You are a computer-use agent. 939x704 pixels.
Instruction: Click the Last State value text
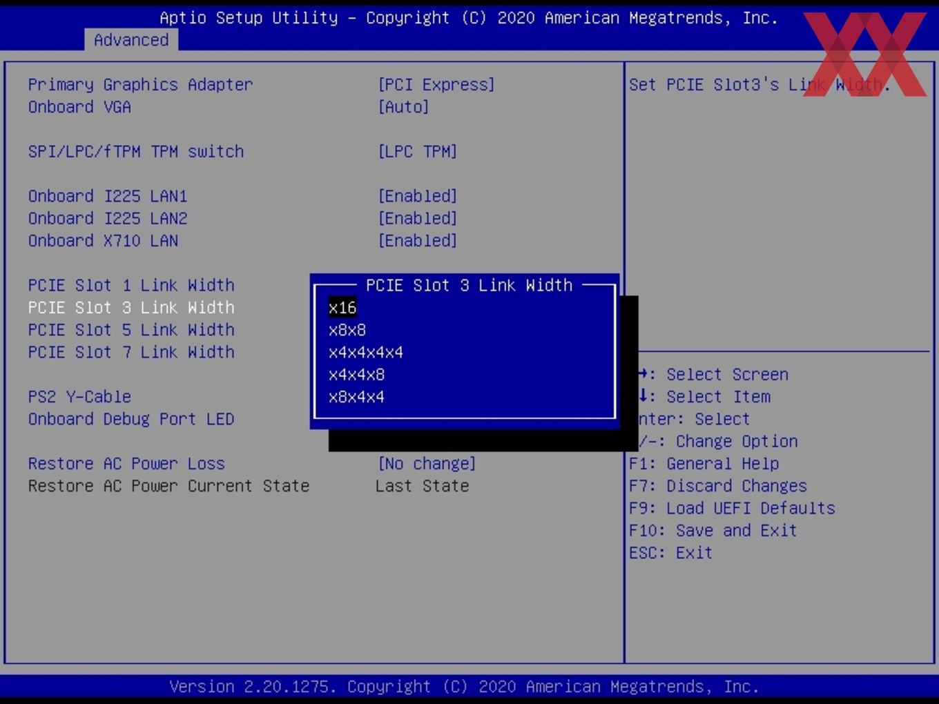(x=422, y=486)
